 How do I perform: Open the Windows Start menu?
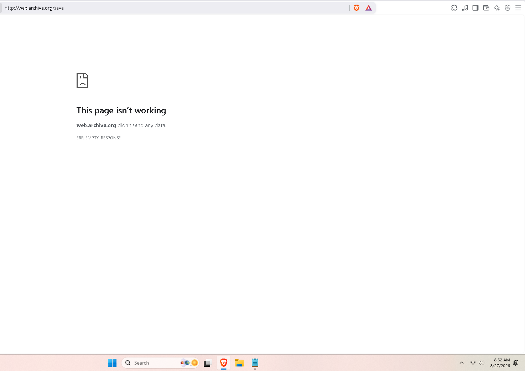(x=112, y=363)
